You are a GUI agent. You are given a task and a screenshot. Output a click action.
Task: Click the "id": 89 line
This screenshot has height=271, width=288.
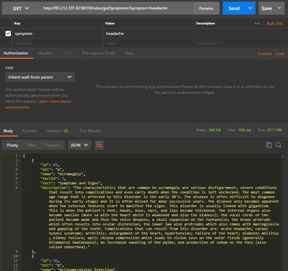50,165
